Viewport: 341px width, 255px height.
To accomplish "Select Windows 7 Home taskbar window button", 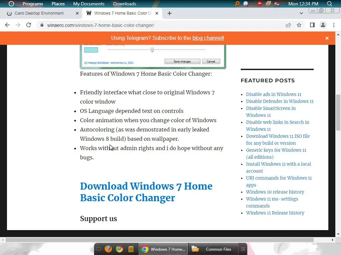I will pos(163,249).
